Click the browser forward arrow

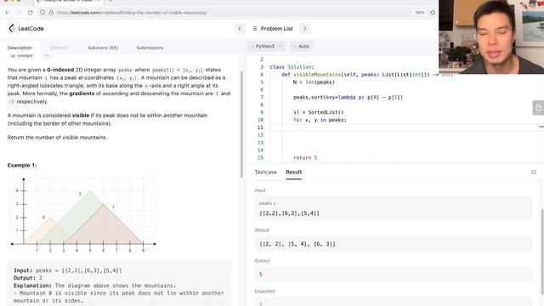point(19,13)
